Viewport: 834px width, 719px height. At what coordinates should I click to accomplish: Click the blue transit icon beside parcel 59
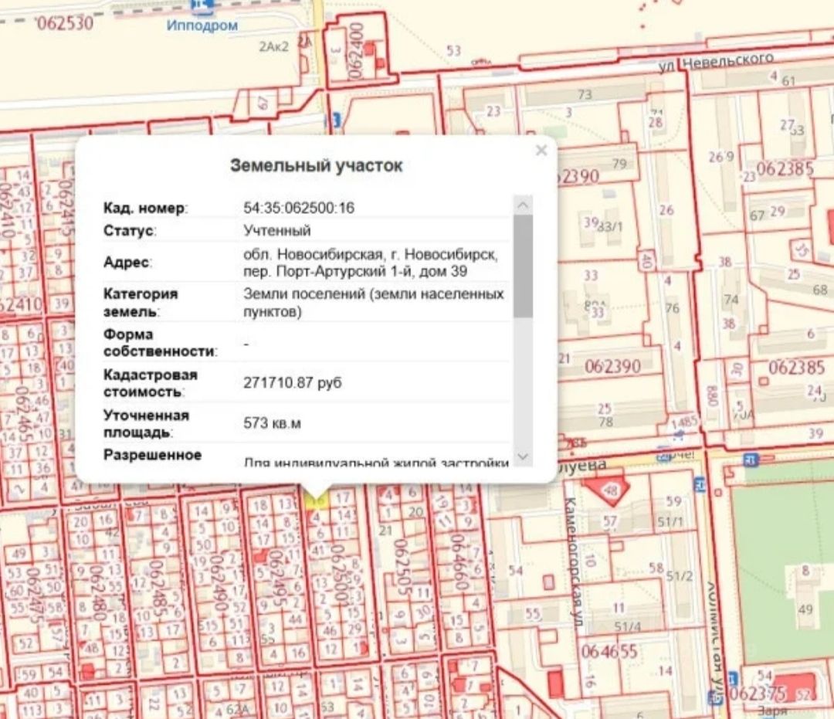[700, 485]
